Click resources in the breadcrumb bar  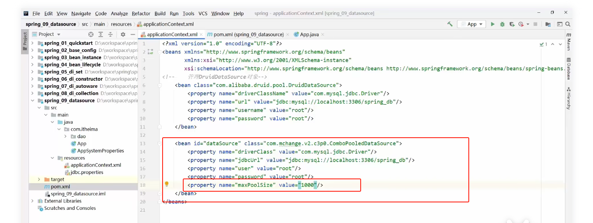click(x=121, y=24)
